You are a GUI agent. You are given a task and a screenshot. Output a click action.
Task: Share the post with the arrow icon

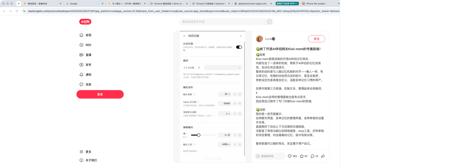click(x=323, y=156)
